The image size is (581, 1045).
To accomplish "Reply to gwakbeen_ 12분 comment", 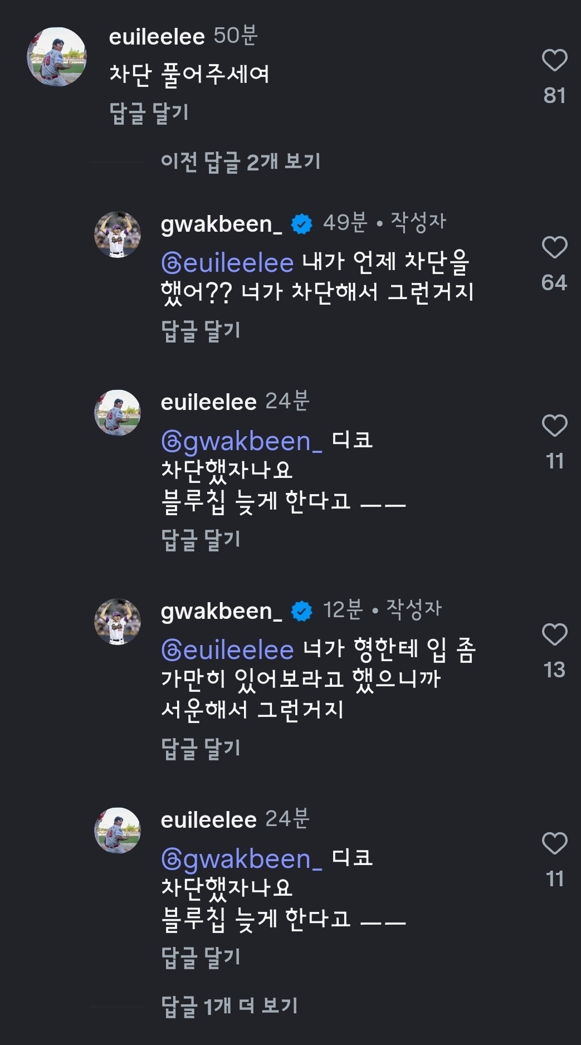I will point(201,748).
